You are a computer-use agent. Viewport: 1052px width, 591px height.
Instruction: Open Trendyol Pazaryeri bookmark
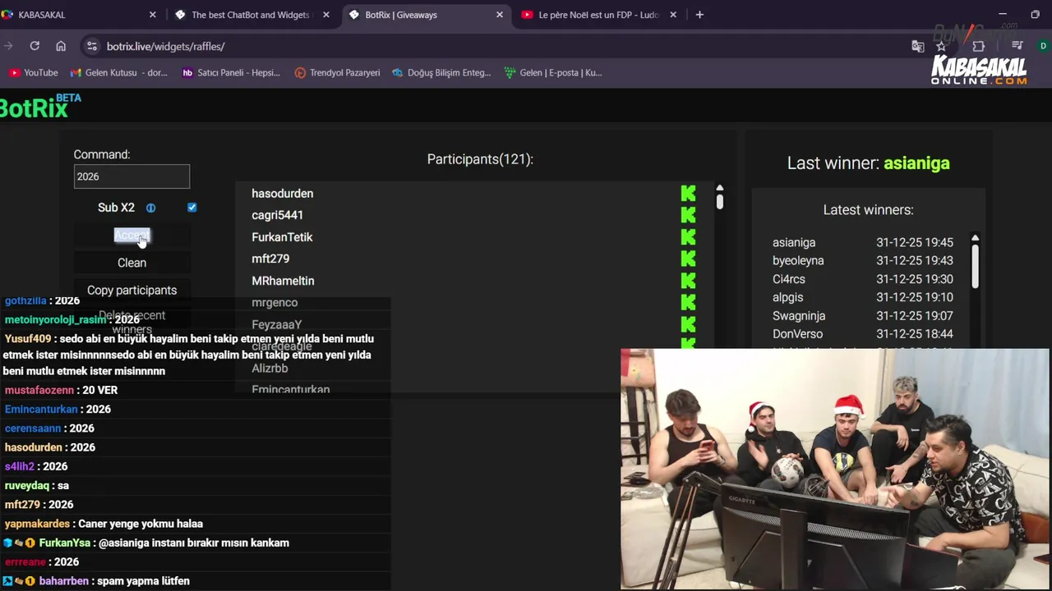point(337,72)
